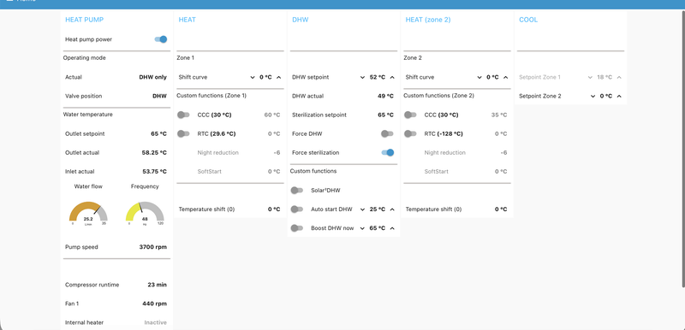Open Zone 1 Temperature shift (0) row
685x330 pixels.
[229, 209]
